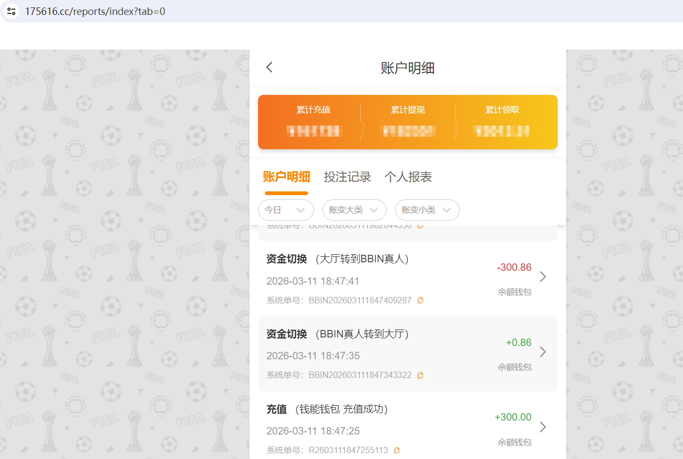Copy order number BBIN202603111847409287
Viewport: 683px width, 459px height.
[x=420, y=300]
